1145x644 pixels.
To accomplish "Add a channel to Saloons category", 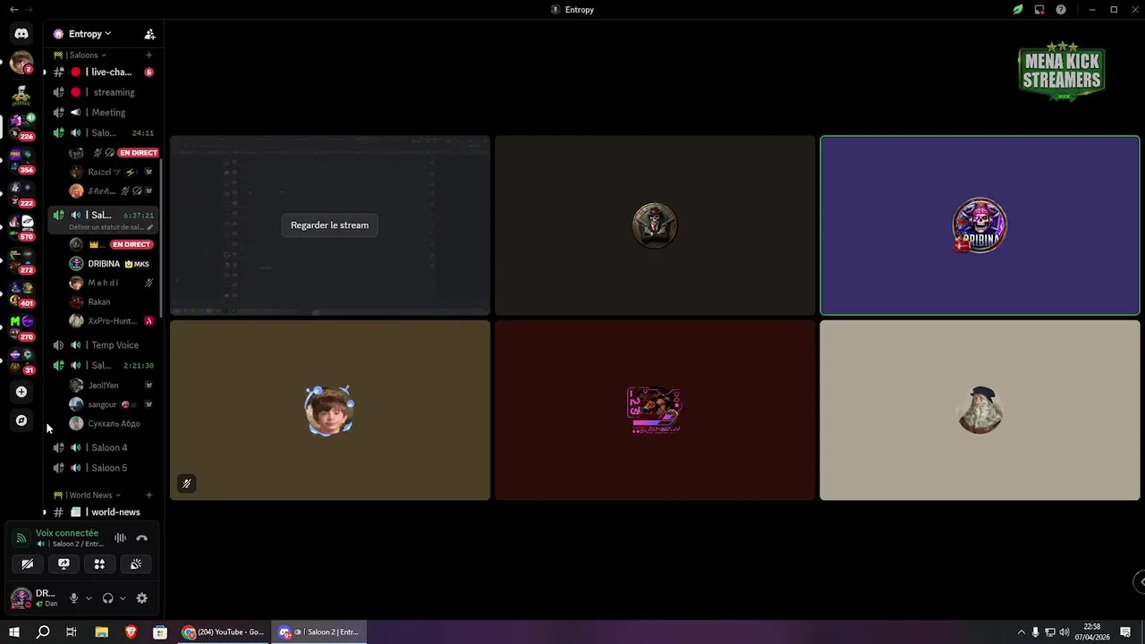I will coord(148,55).
